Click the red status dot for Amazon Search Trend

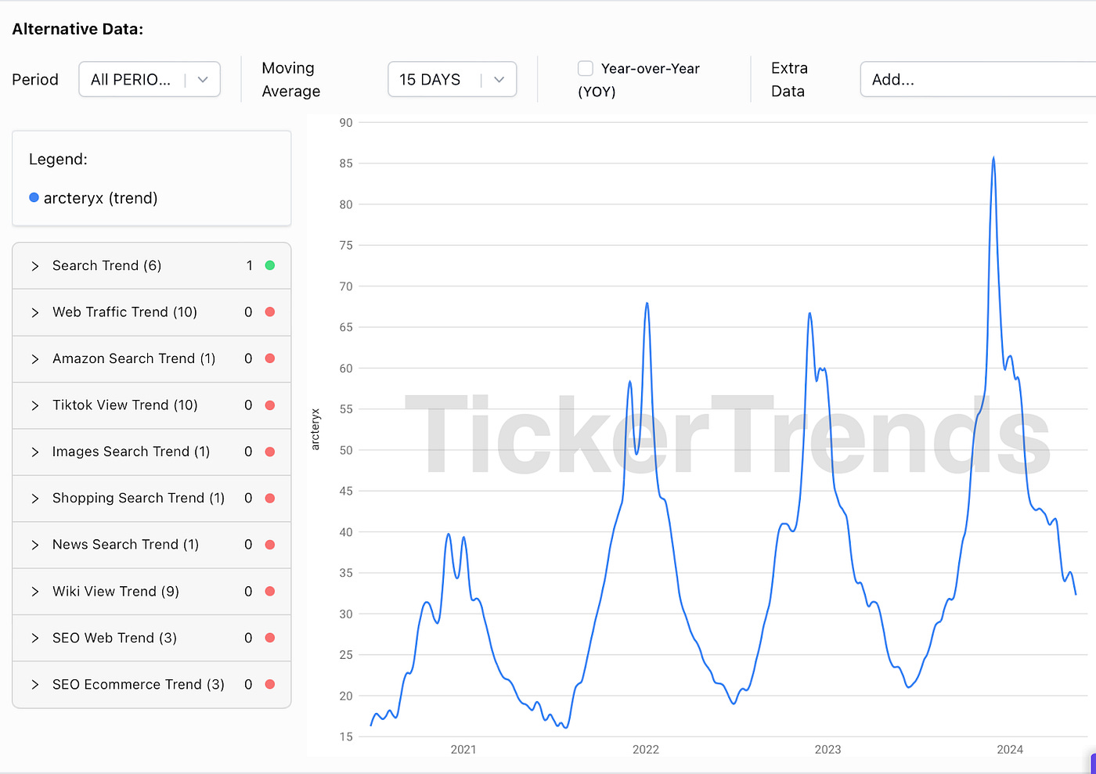click(270, 358)
